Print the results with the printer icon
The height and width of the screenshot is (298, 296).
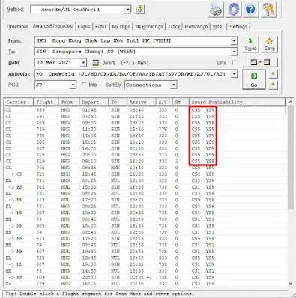(216, 10)
